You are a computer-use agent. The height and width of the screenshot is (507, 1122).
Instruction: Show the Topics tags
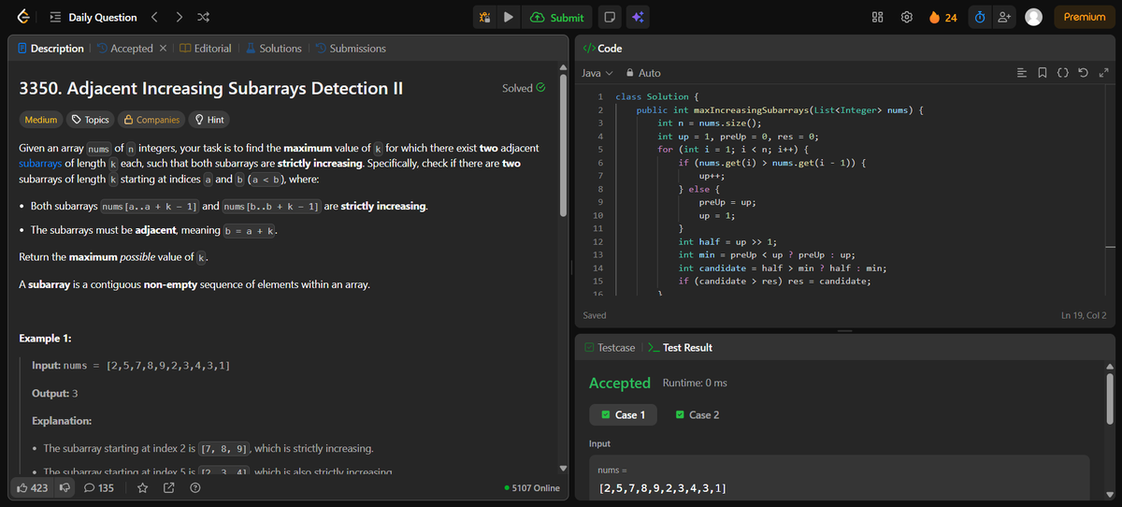tap(91, 120)
